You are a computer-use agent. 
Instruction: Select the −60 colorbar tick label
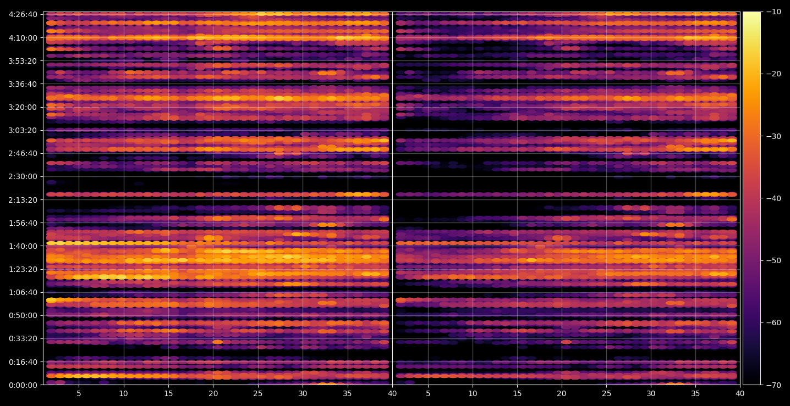coord(773,322)
